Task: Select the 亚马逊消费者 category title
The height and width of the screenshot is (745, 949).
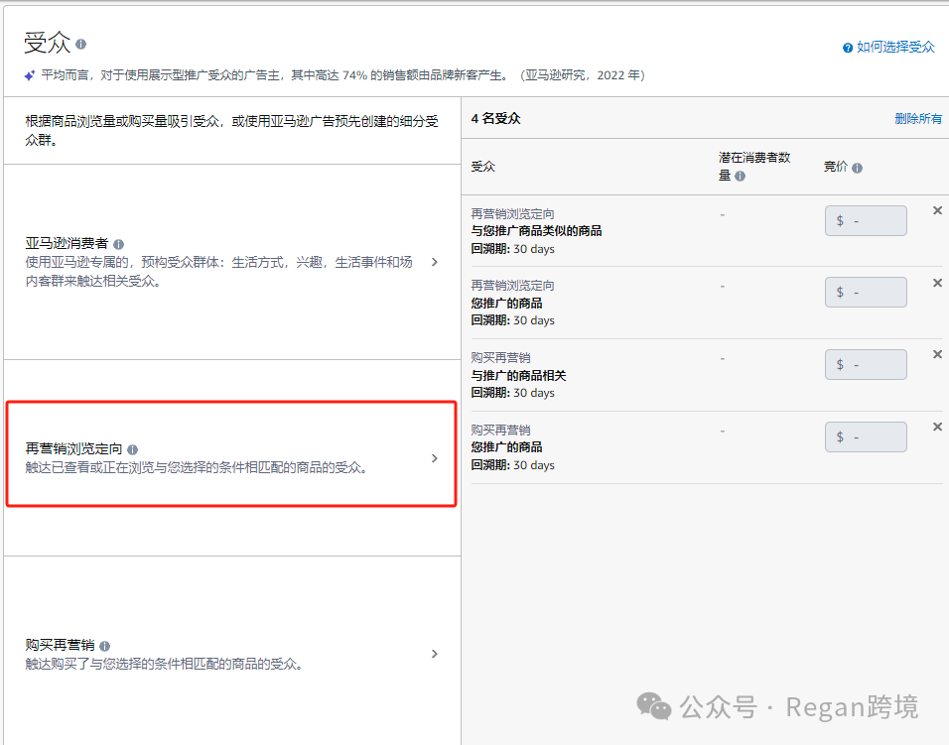Action: [x=67, y=244]
